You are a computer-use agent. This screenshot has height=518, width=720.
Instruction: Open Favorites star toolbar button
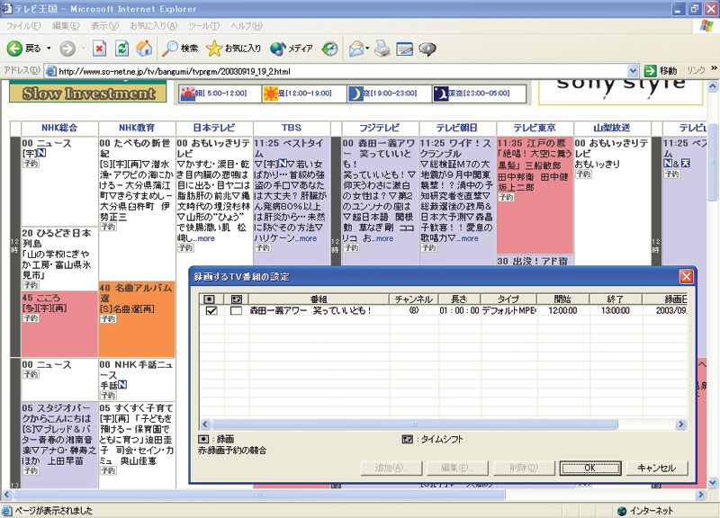click(233, 49)
